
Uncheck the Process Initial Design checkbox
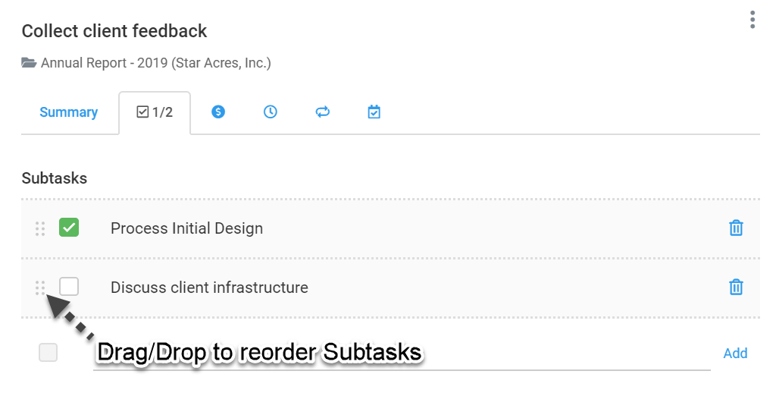(x=69, y=228)
